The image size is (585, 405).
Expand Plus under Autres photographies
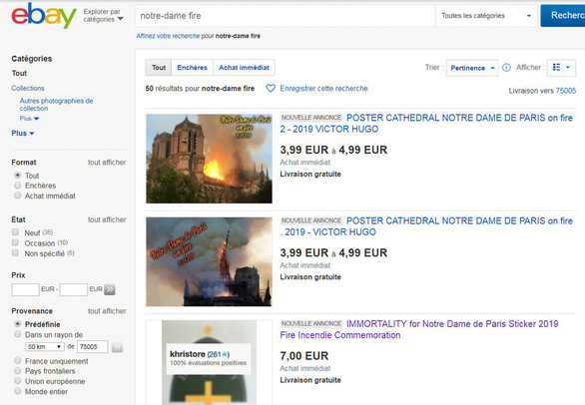pos(29,119)
